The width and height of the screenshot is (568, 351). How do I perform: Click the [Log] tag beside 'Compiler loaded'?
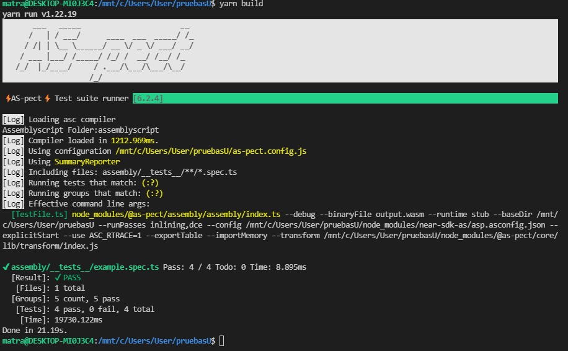click(x=14, y=141)
